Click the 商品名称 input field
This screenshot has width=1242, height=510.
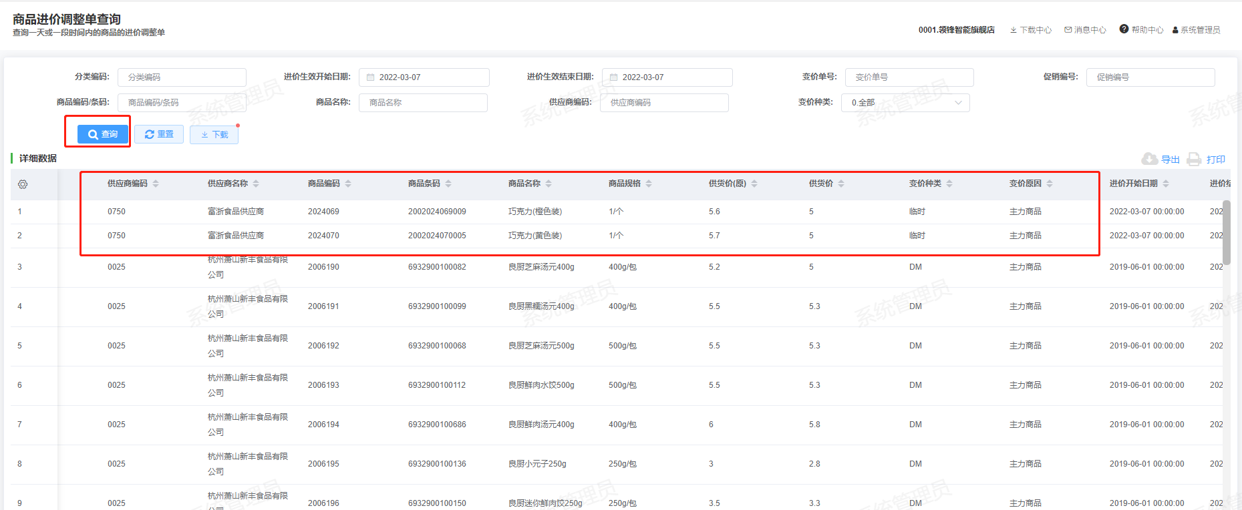click(424, 103)
